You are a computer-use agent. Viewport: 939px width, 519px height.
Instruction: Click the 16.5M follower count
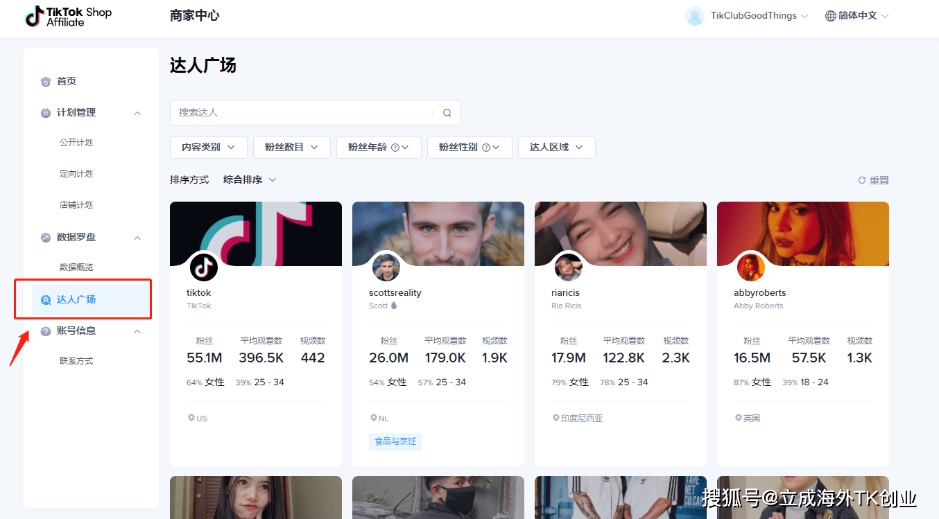pos(752,358)
